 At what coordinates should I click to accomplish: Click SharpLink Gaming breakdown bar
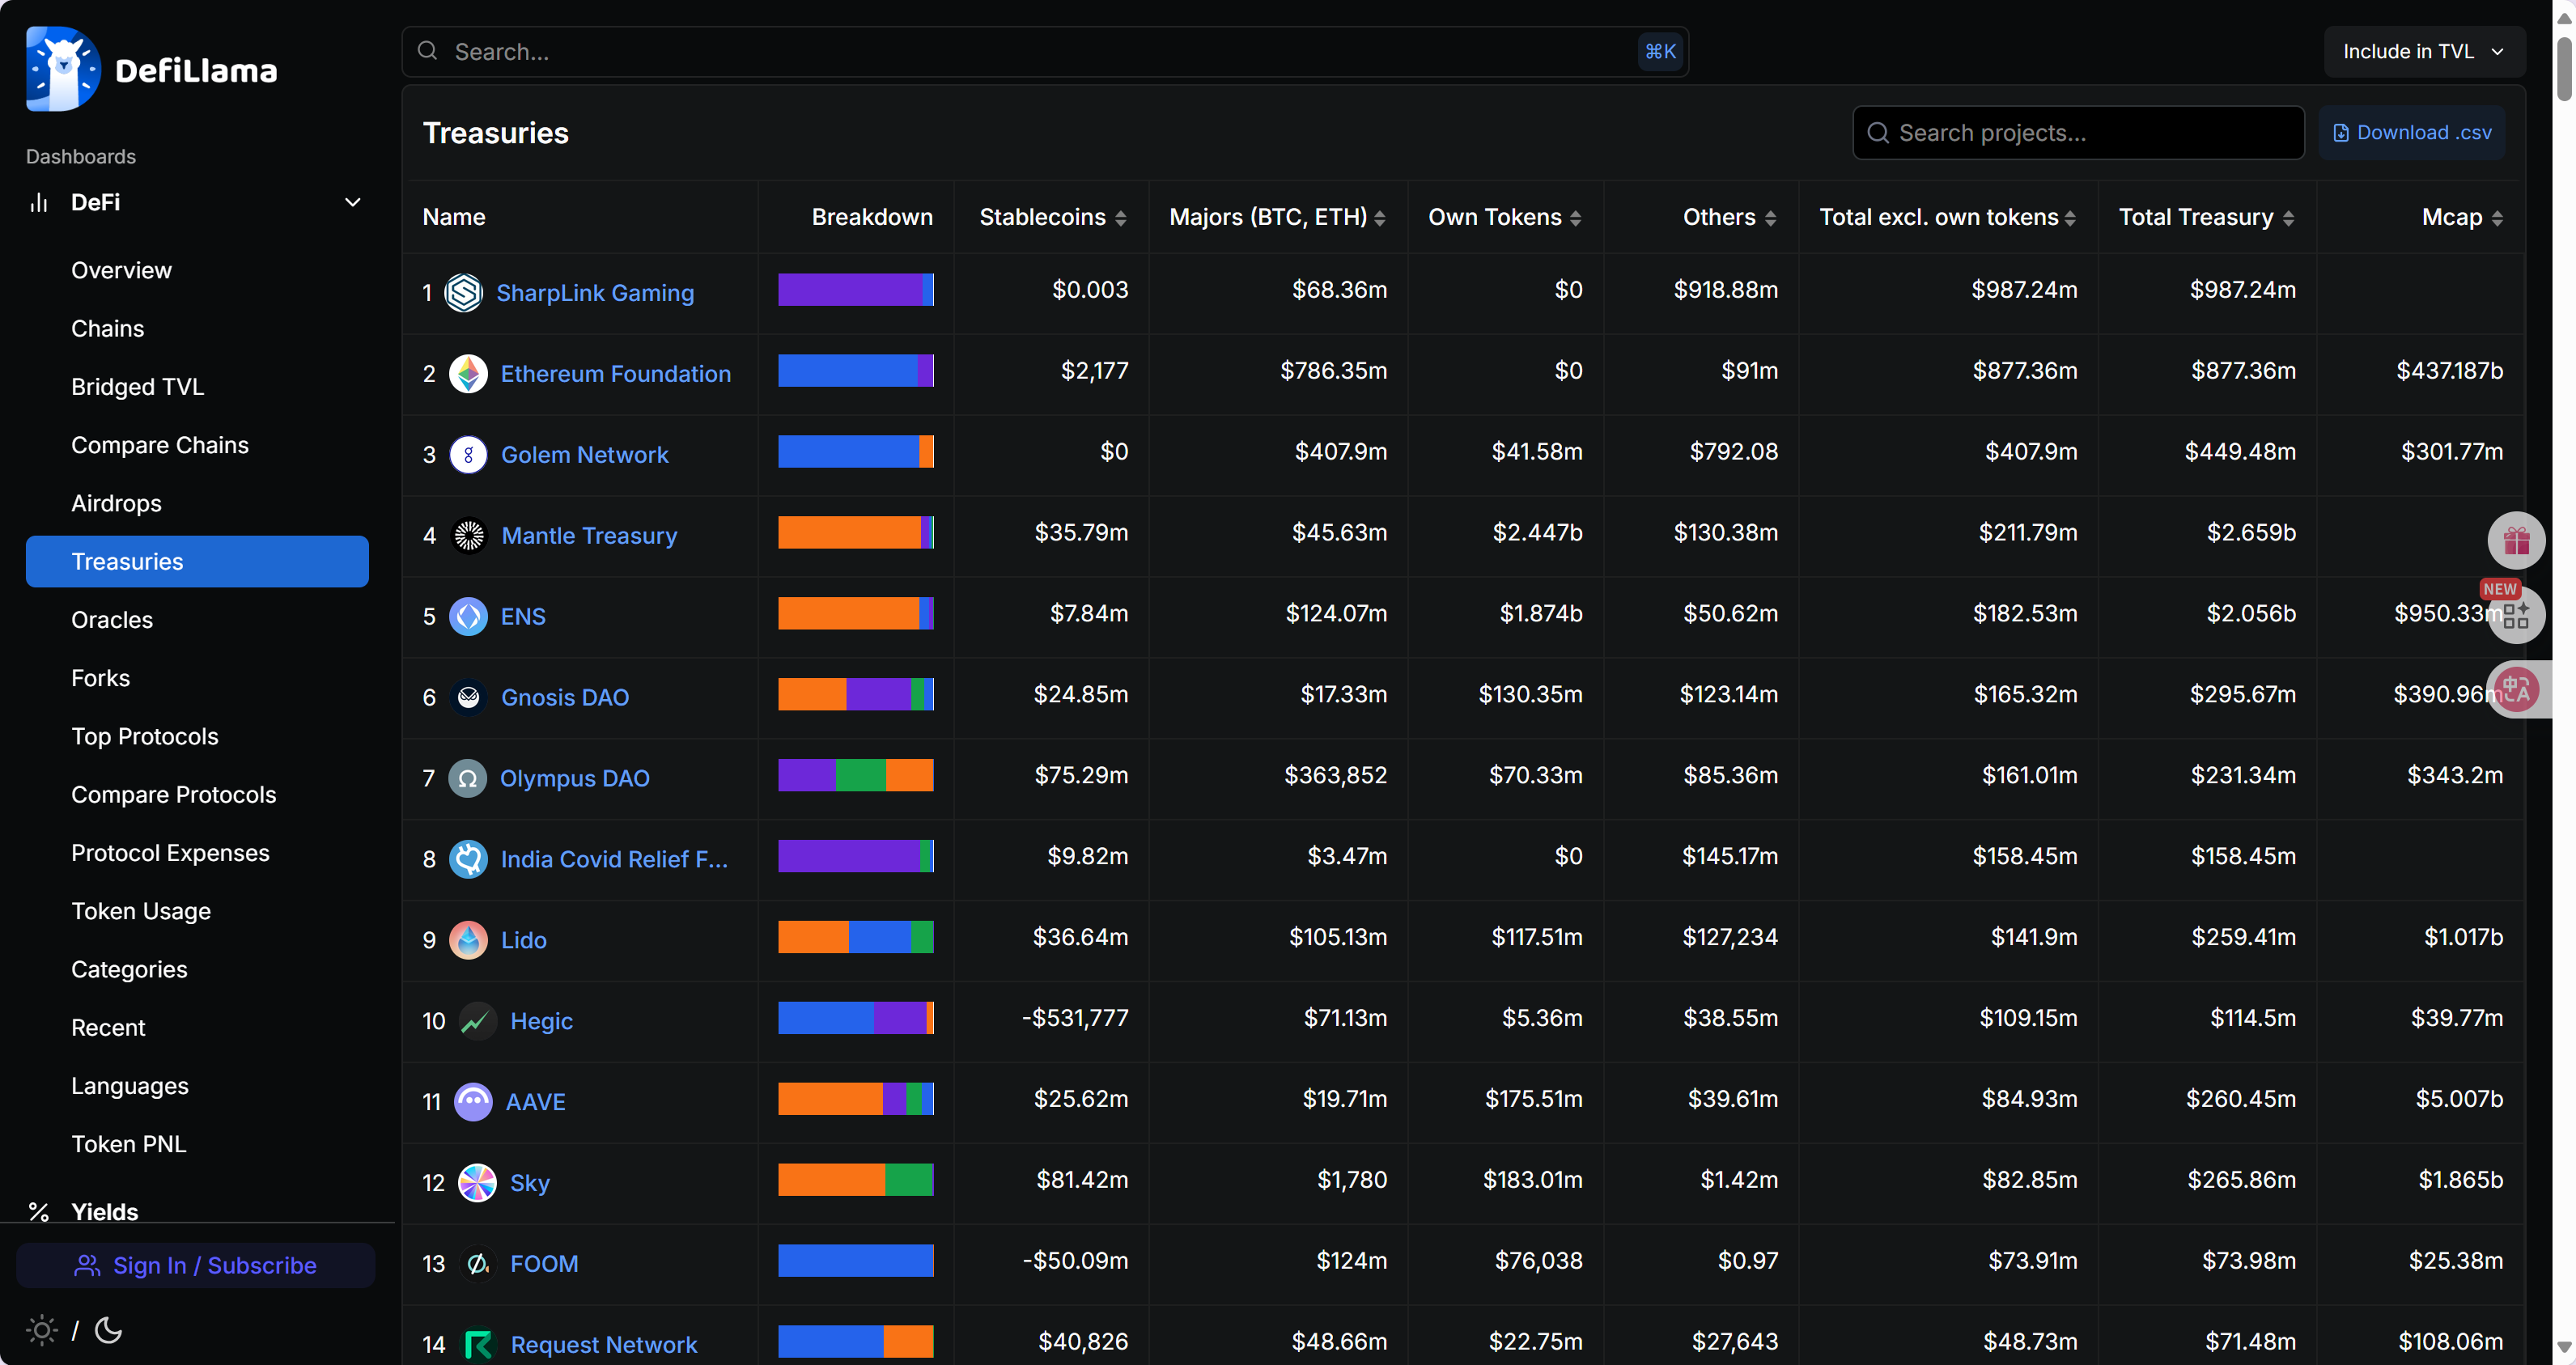pos(856,290)
